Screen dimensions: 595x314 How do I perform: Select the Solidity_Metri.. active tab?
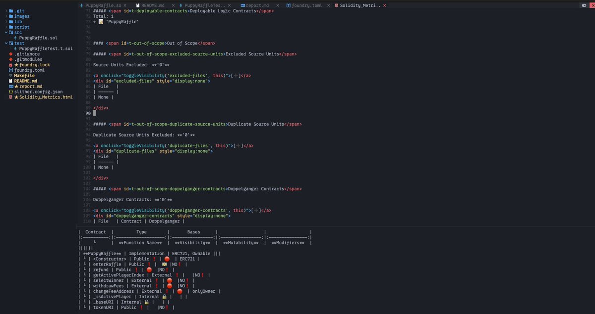pos(360,5)
